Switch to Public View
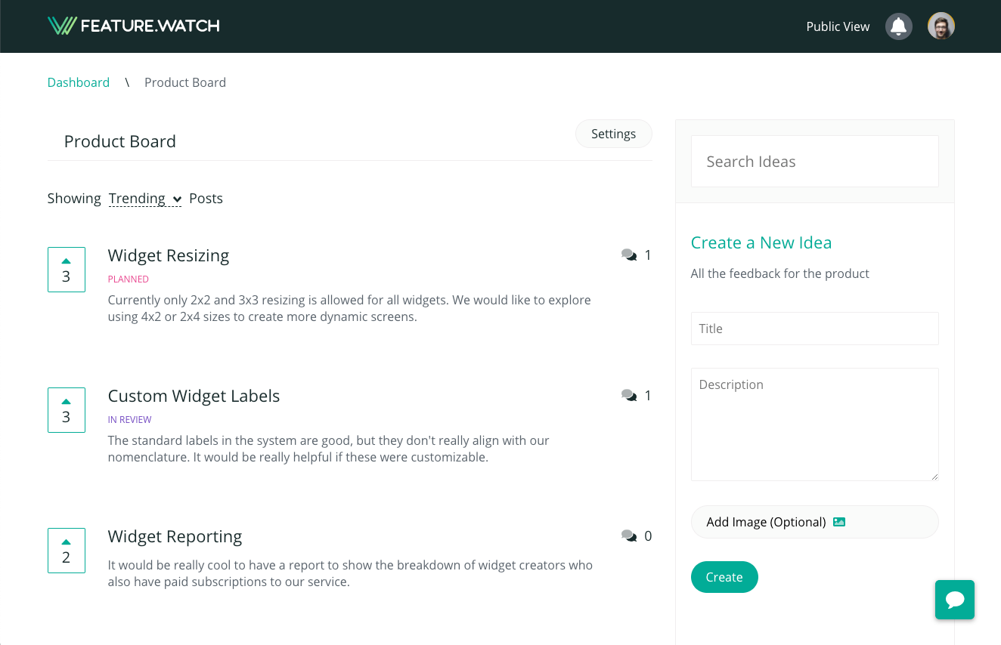Image resolution: width=1001 pixels, height=645 pixels. [x=838, y=26]
